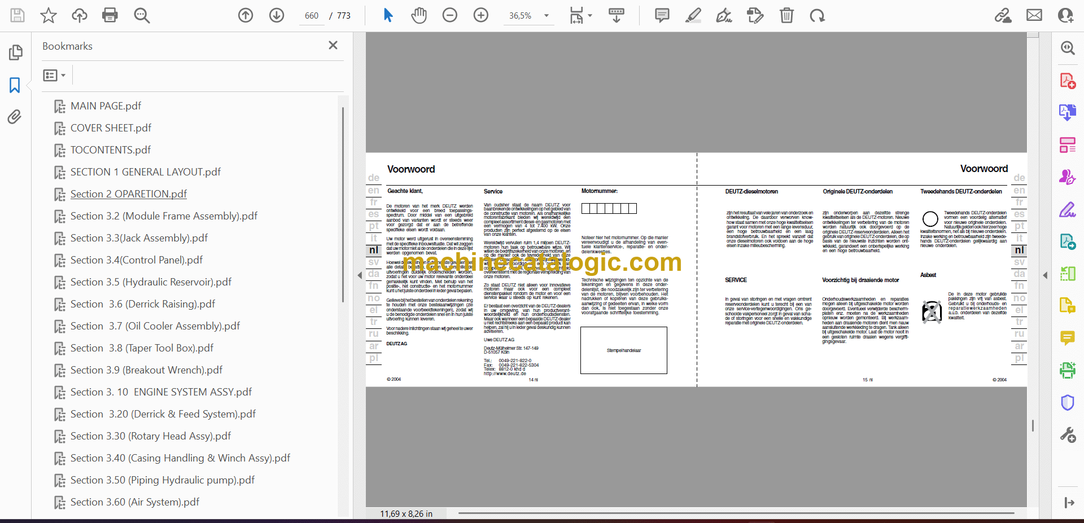Expand the right tools panel

click(1069, 503)
